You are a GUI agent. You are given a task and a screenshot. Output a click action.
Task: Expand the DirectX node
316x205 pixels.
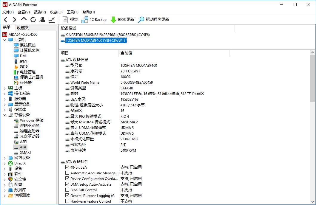pos(5,163)
